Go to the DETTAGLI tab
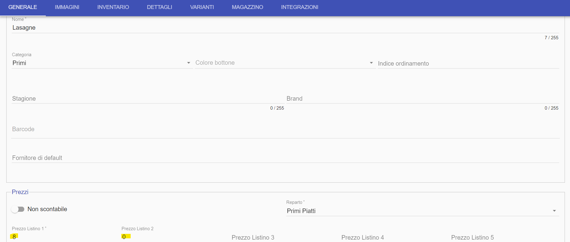570x242 pixels. coord(159,7)
